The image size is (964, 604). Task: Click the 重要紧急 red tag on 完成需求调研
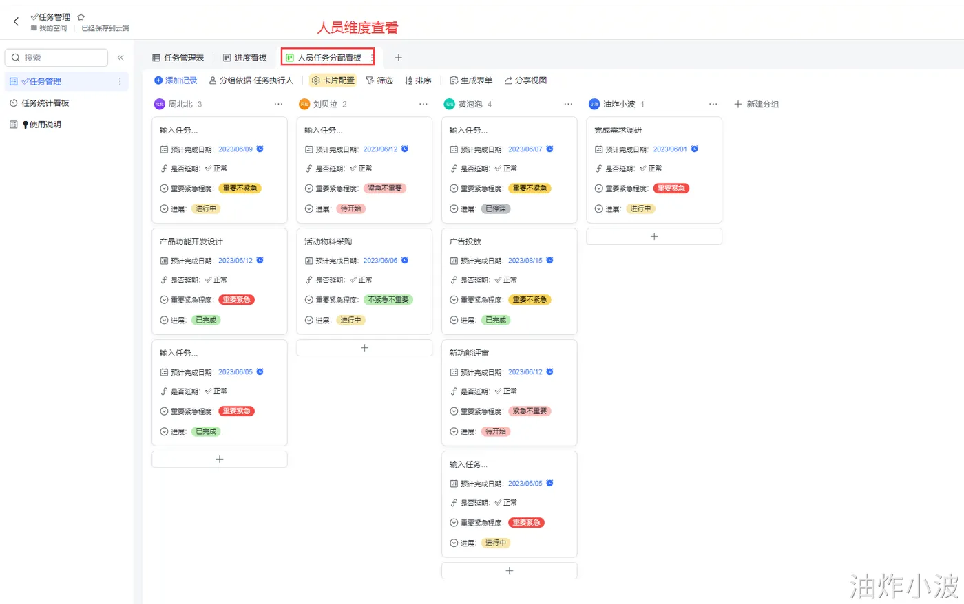point(671,188)
